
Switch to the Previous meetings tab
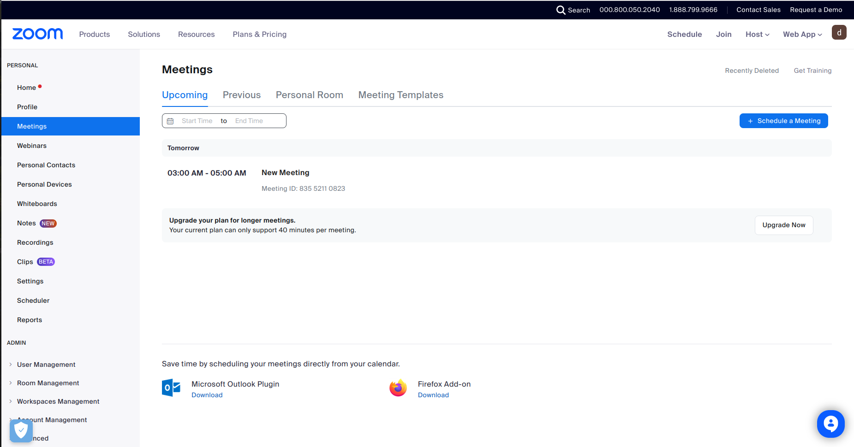tap(241, 95)
